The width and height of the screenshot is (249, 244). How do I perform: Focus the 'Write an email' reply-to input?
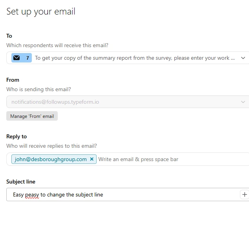coord(157,159)
